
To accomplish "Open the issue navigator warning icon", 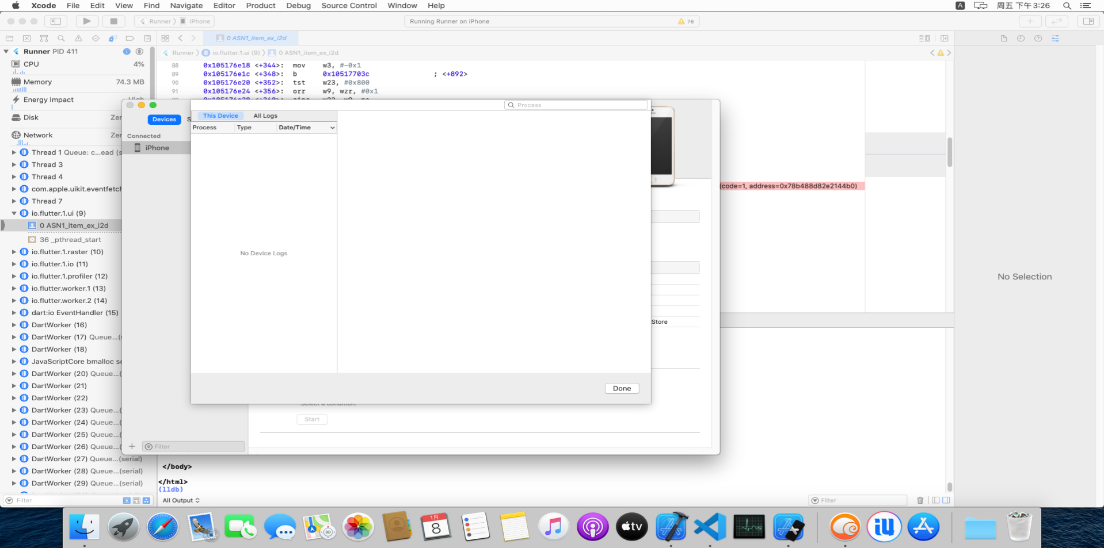I will coord(78,39).
